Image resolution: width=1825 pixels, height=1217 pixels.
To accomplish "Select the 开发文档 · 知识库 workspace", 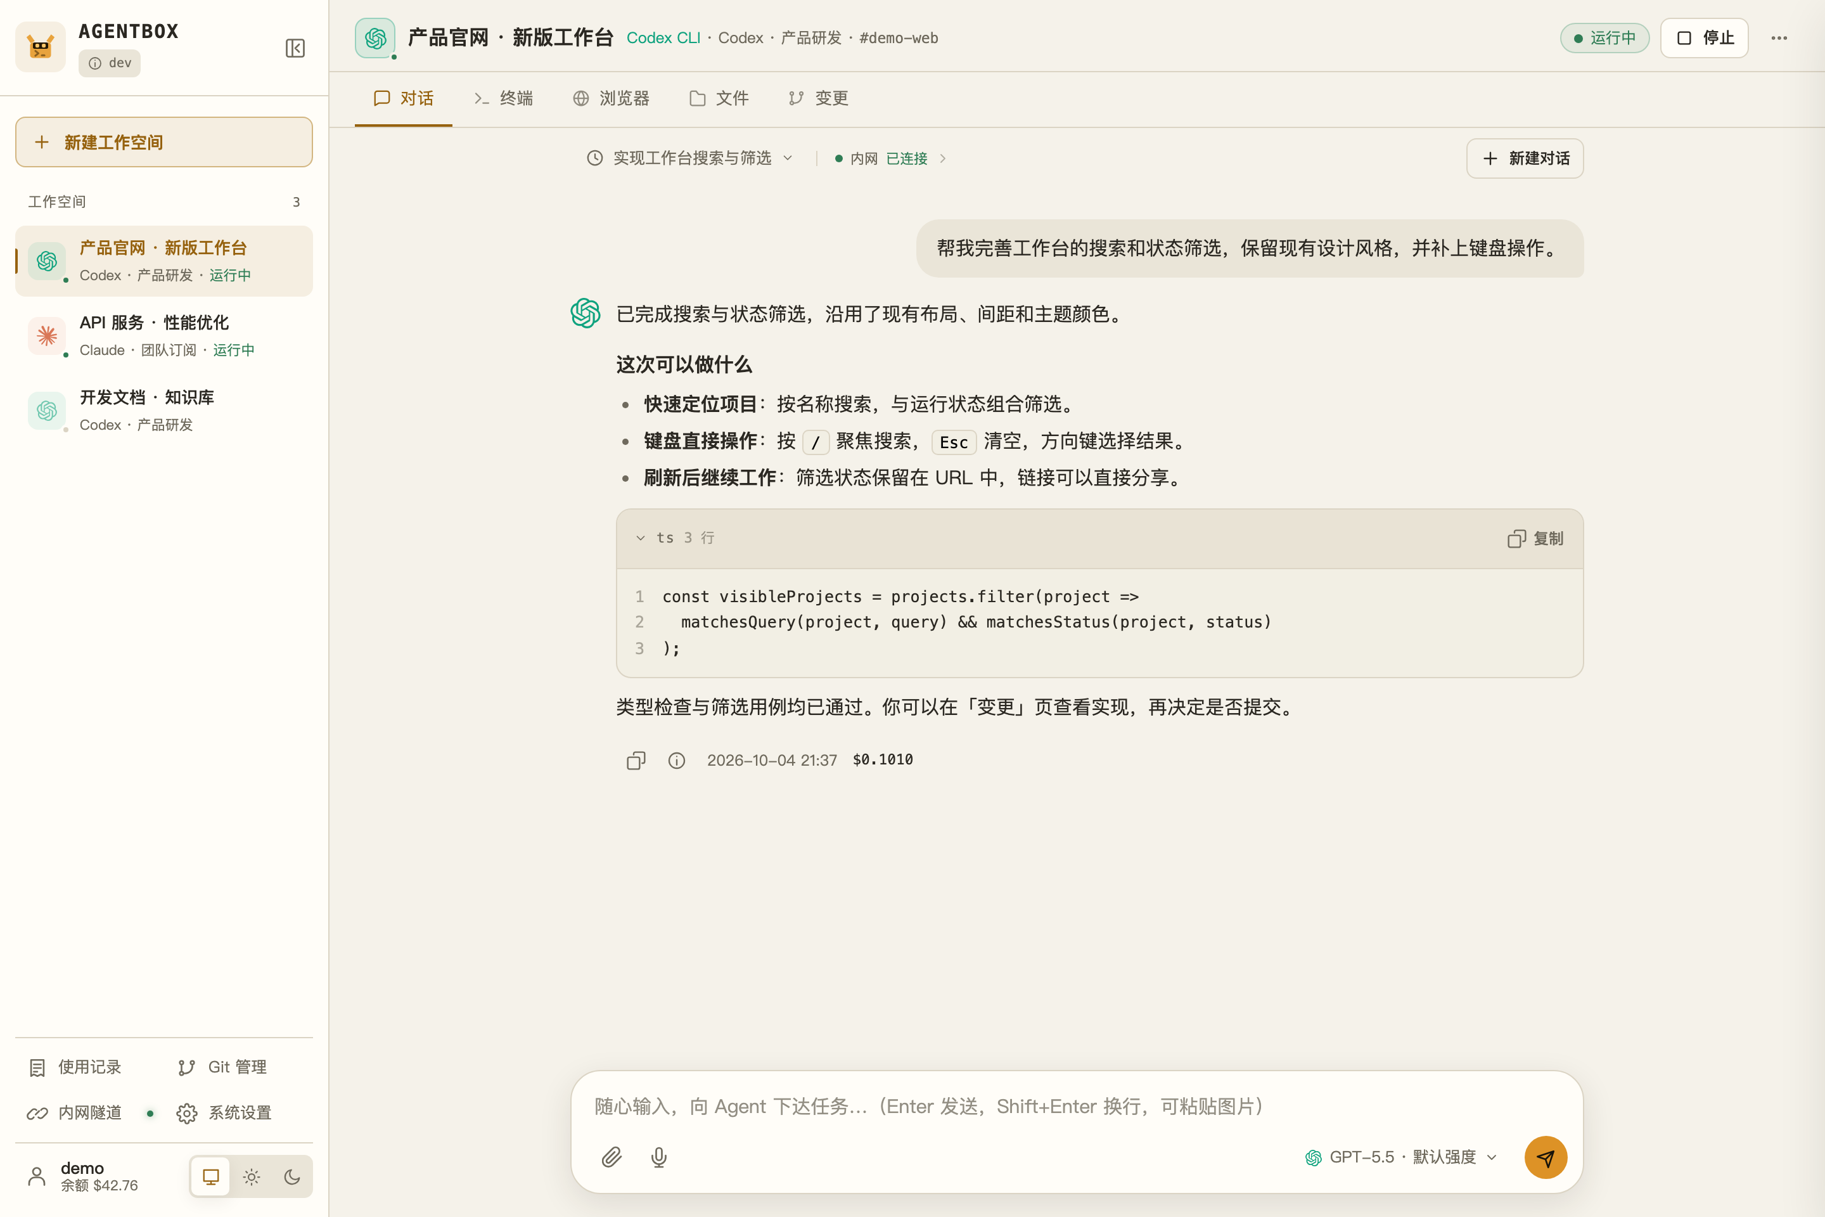I will coord(163,411).
